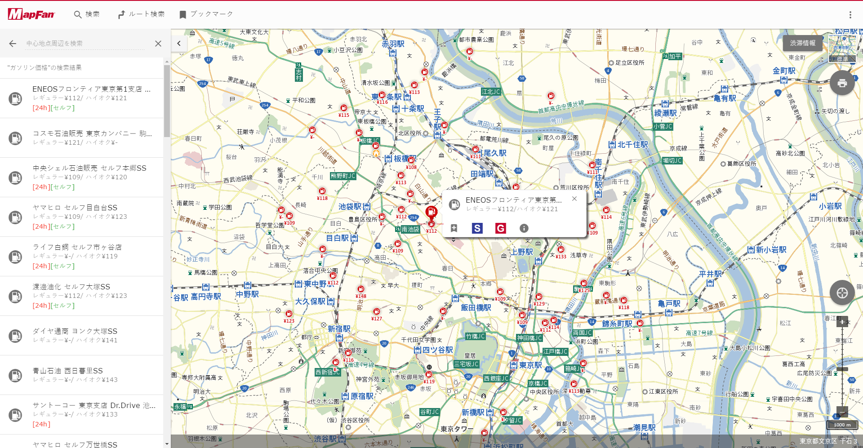Screen dimensions: 863x448
Task: Select コスモ石油販売 東京カンパニー result
Action: coord(81,138)
